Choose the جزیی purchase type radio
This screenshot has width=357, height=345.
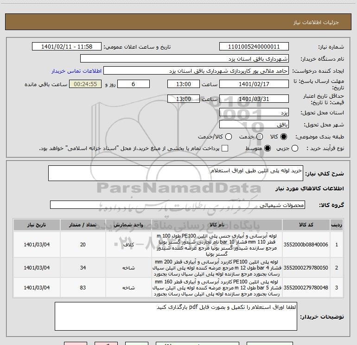pos(295,148)
